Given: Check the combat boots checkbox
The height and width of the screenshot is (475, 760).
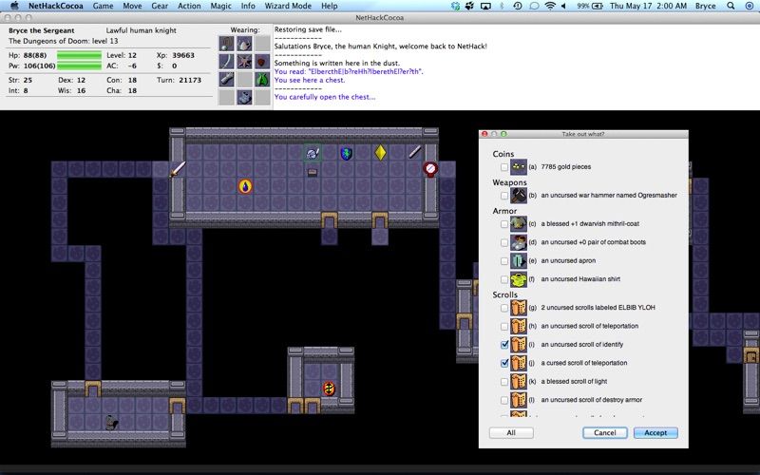Looking at the screenshot, I should click(504, 242).
